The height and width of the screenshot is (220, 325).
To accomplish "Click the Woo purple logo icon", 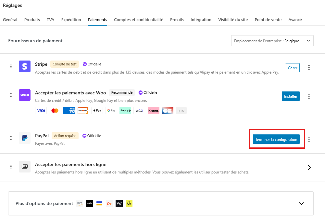I will tap(25, 95).
